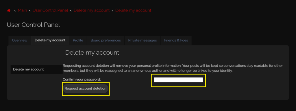Open the Friends & Foes tab

(x=176, y=40)
